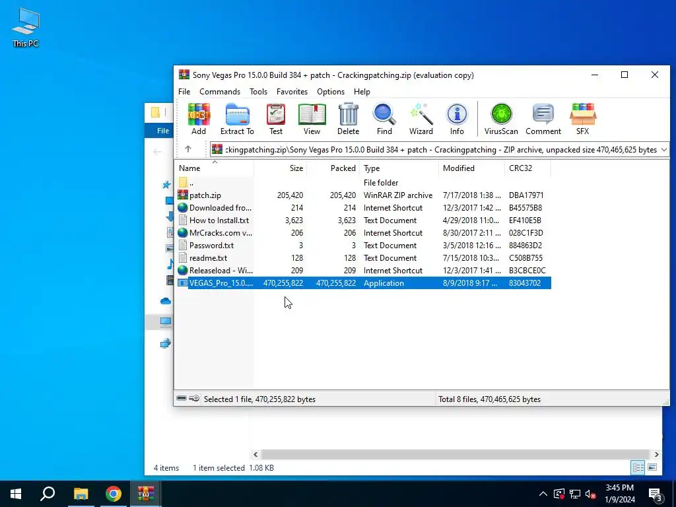Switch Explorer to details view
676x507 pixels.
pyautogui.click(x=638, y=467)
